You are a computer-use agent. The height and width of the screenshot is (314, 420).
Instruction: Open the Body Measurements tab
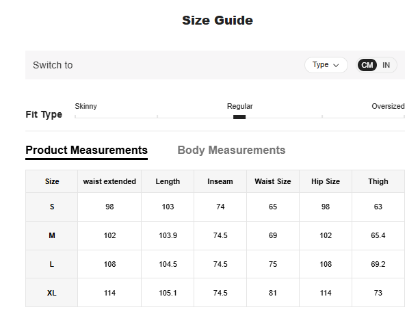[231, 151]
